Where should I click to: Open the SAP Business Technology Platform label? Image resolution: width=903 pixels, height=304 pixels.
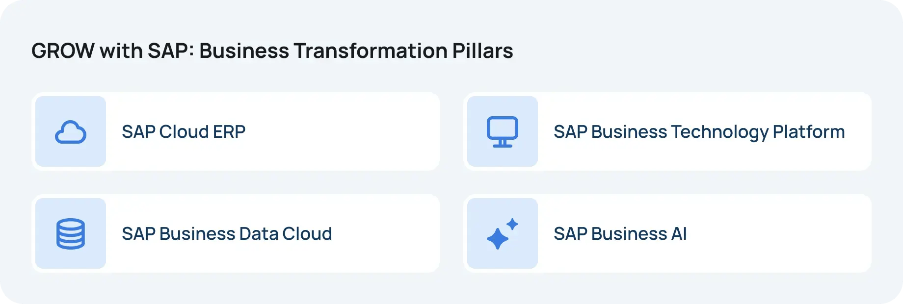699,132
